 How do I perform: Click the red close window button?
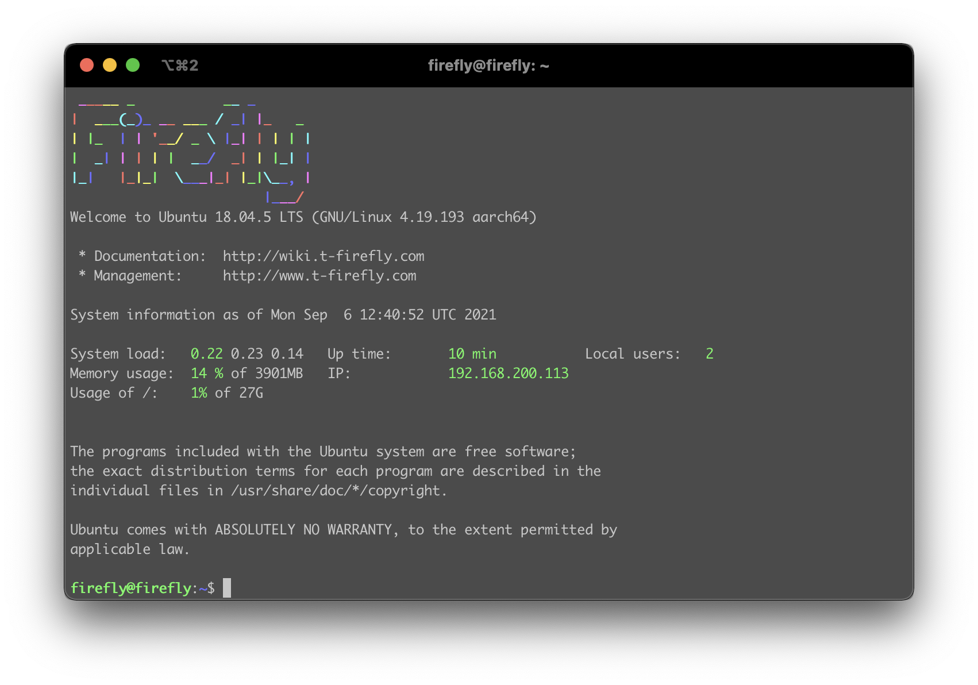(87, 65)
